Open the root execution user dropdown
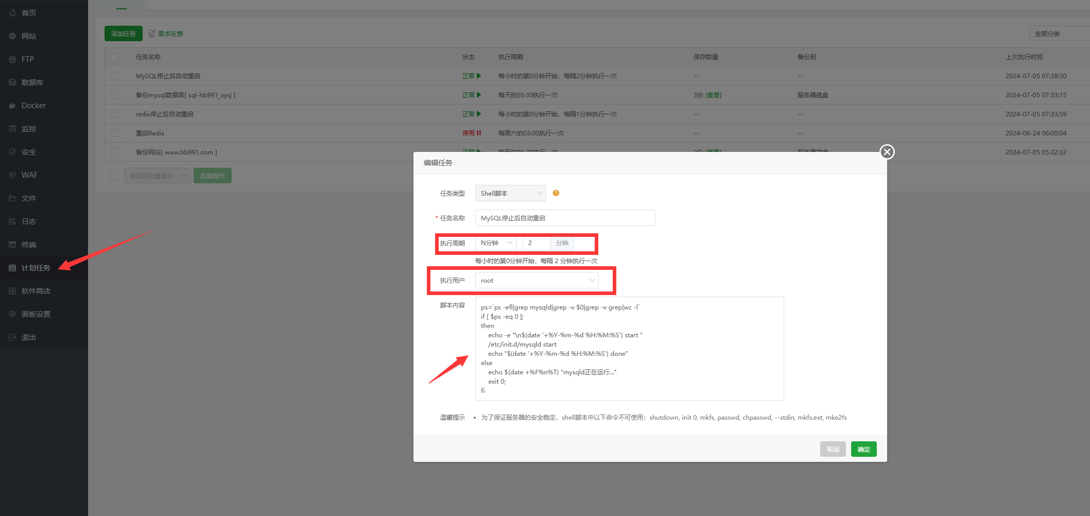Image resolution: width=1090 pixels, height=516 pixels. [x=538, y=280]
